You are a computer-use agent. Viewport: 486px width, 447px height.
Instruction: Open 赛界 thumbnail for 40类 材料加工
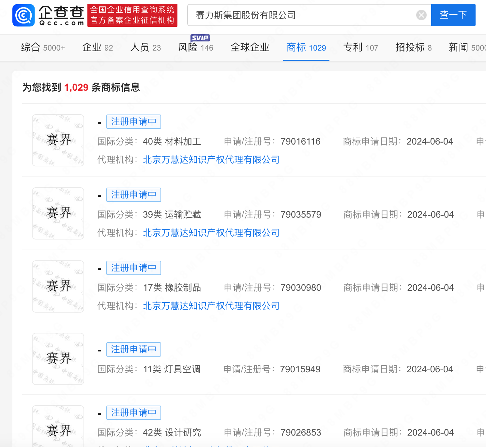click(58, 140)
